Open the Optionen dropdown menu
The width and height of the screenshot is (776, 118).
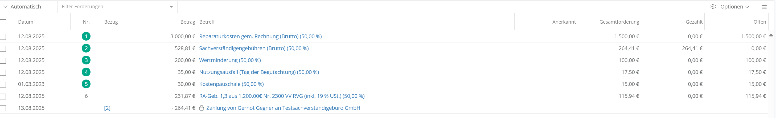click(734, 7)
